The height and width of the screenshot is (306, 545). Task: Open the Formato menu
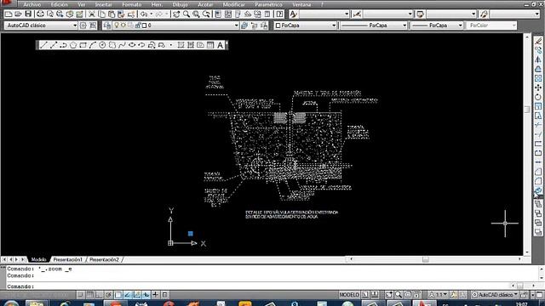132,4
